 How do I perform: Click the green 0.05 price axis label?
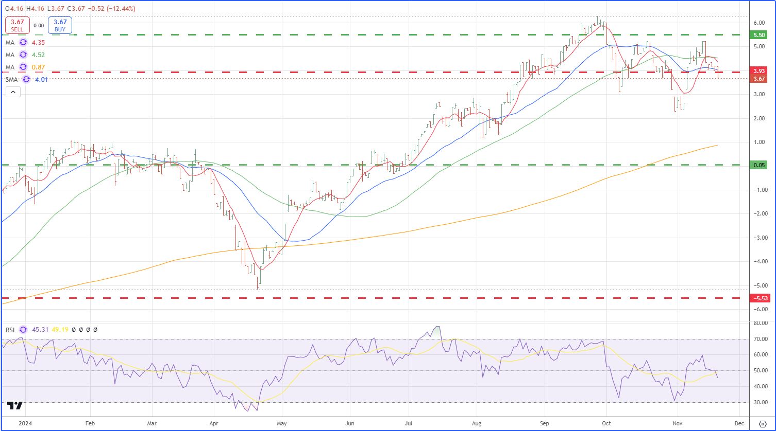759,165
